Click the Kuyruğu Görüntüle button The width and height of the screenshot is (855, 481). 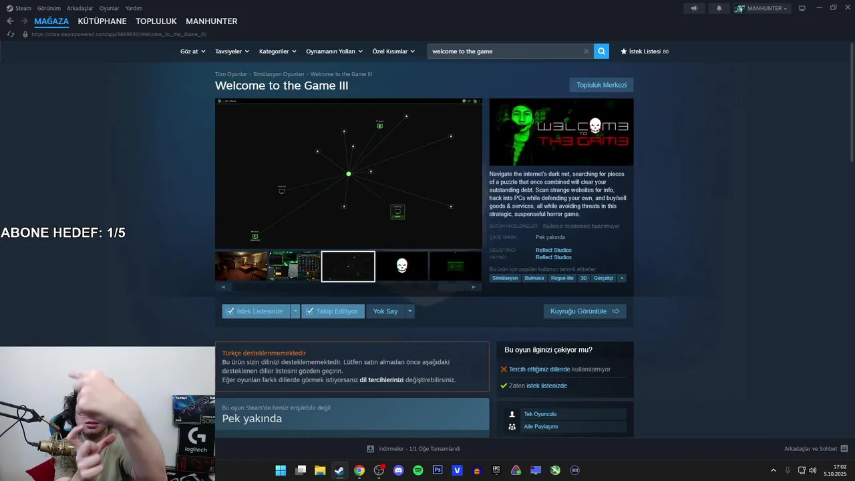584,311
